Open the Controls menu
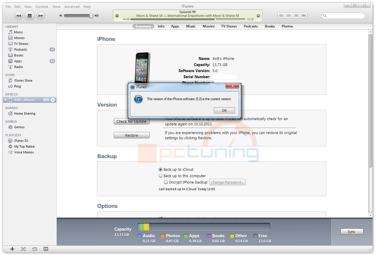 [x=42, y=6]
